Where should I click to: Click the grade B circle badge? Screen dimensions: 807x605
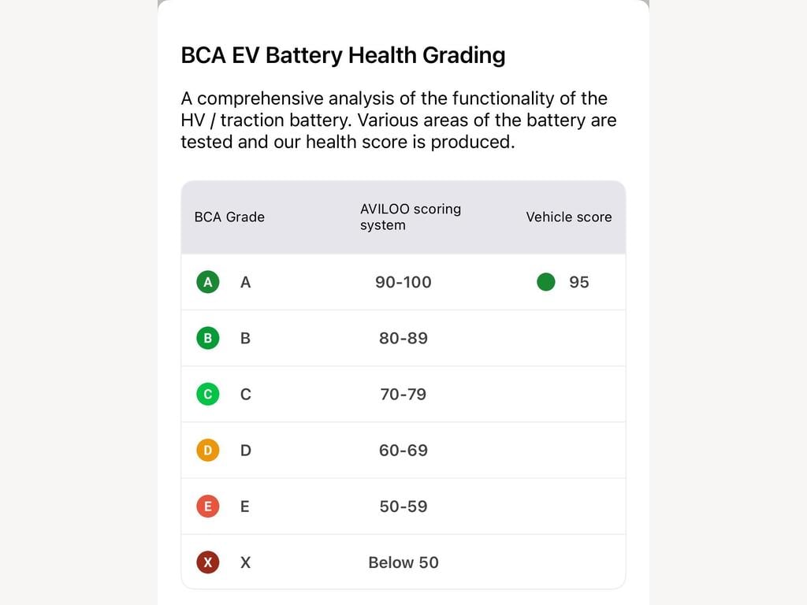pyautogui.click(x=208, y=338)
